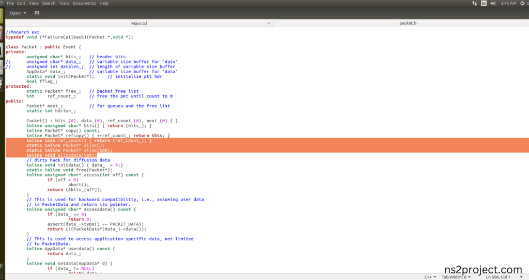Switch to the Main.tcl tab
Image resolution: width=529 pixels, height=280 pixels.
[x=139, y=23]
